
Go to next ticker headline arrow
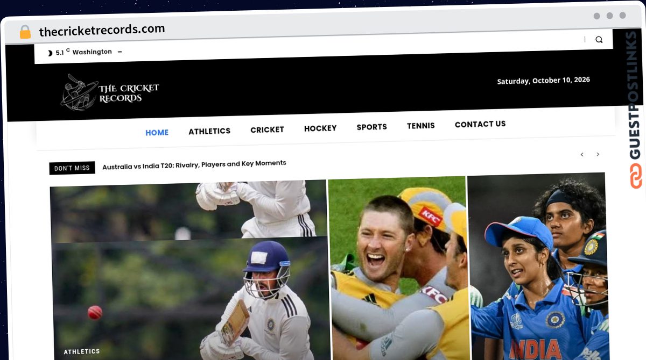coord(598,154)
